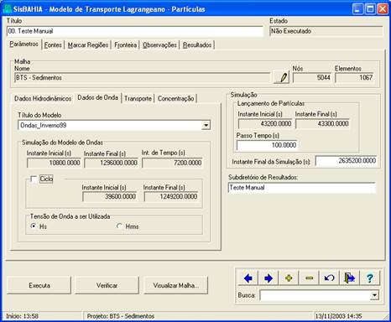
Task: Click the Estado field 'Não Executado'
Action: click(x=326, y=31)
